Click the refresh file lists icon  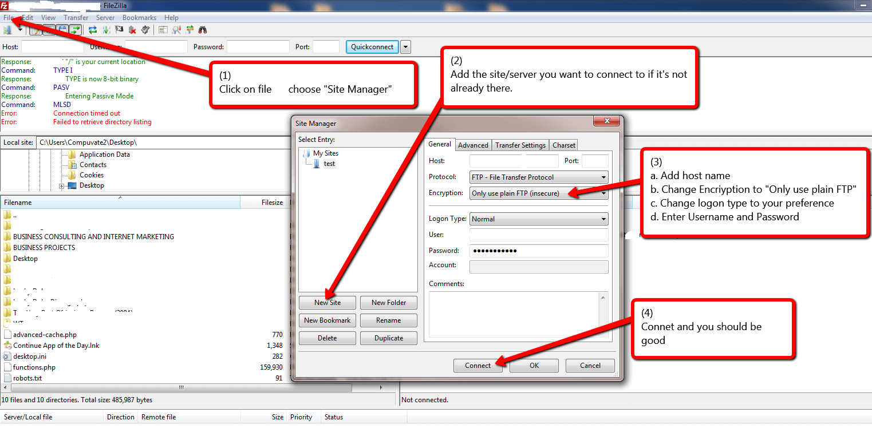click(92, 29)
